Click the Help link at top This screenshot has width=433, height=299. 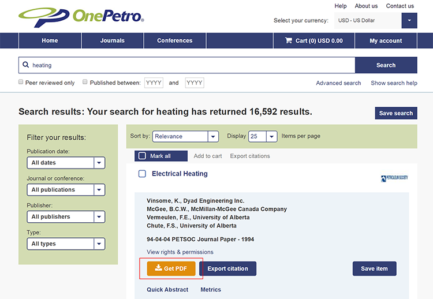coord(341,6)
